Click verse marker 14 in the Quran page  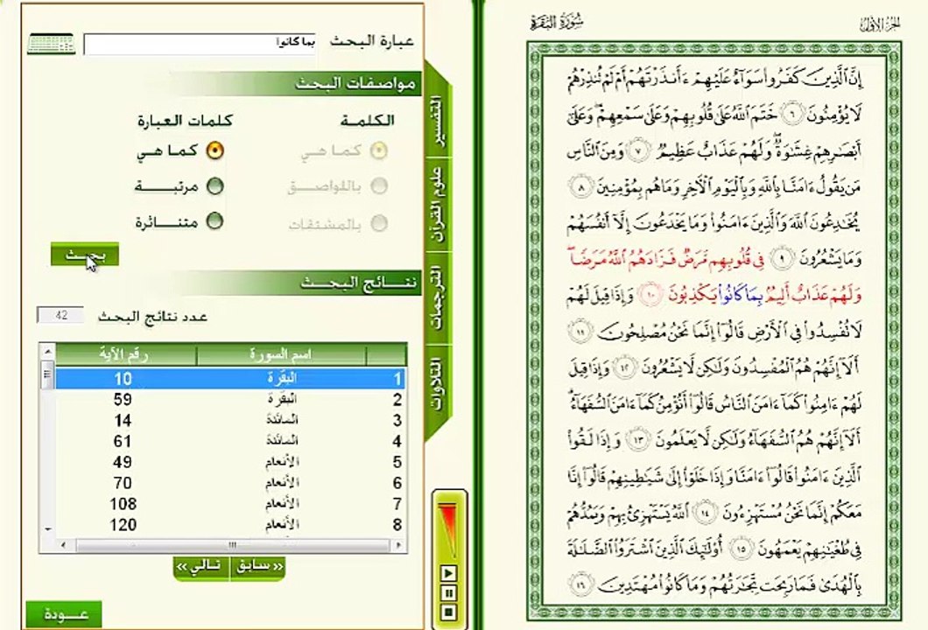[x=704, y=513]
